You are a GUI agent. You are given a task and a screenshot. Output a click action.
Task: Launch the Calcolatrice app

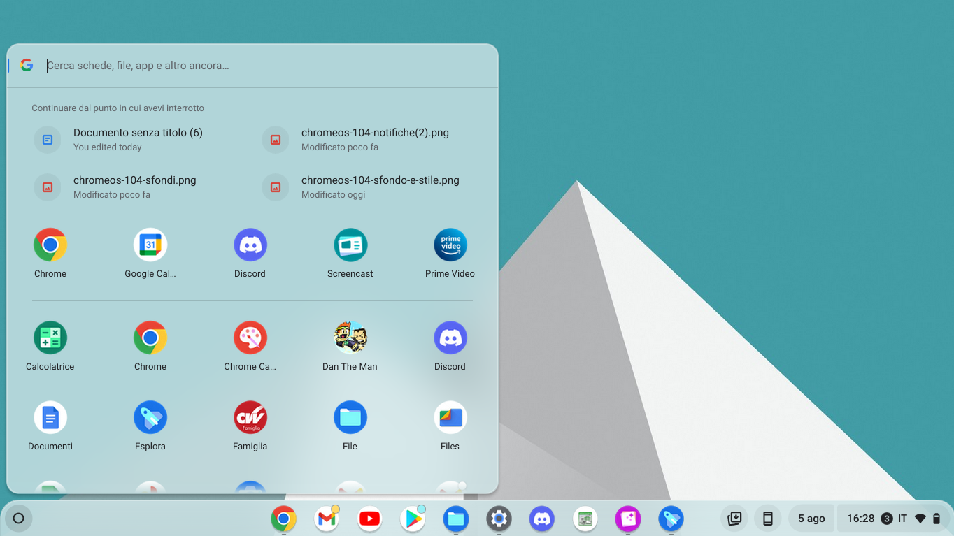(50, 339)
